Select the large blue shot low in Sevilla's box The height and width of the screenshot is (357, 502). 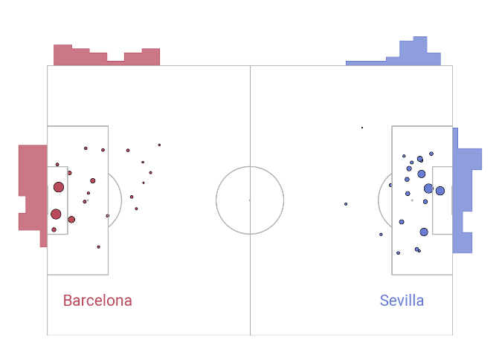click(424, 232)
